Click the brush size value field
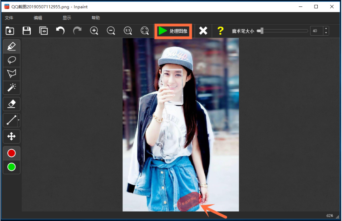 (316, 31)
